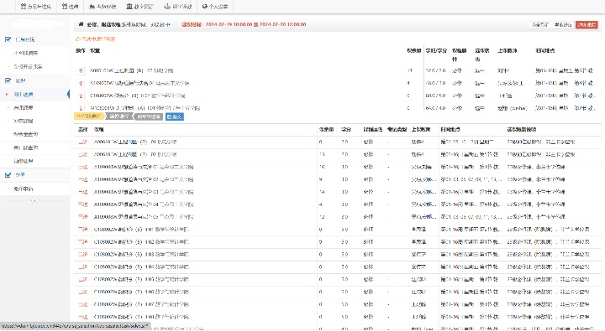
Task: Click the home icon in the notice bar
Action: (81, 24)
